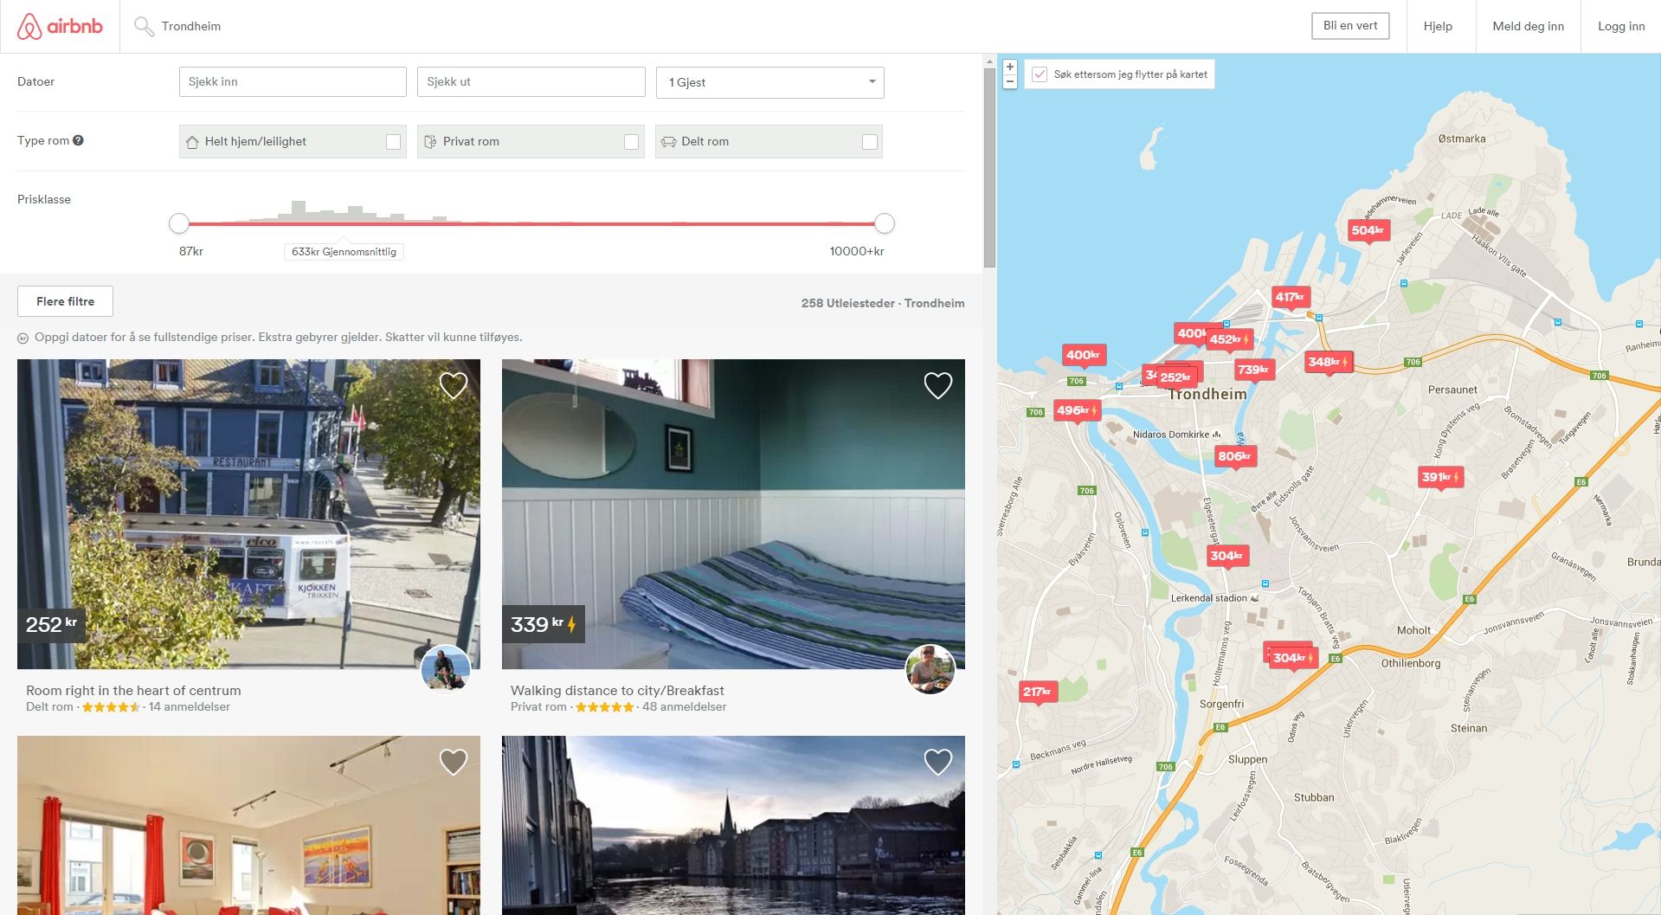Click the search magnifier icon
The width and height of the screenshot is (1661, 915).
(x=144, y=26)
